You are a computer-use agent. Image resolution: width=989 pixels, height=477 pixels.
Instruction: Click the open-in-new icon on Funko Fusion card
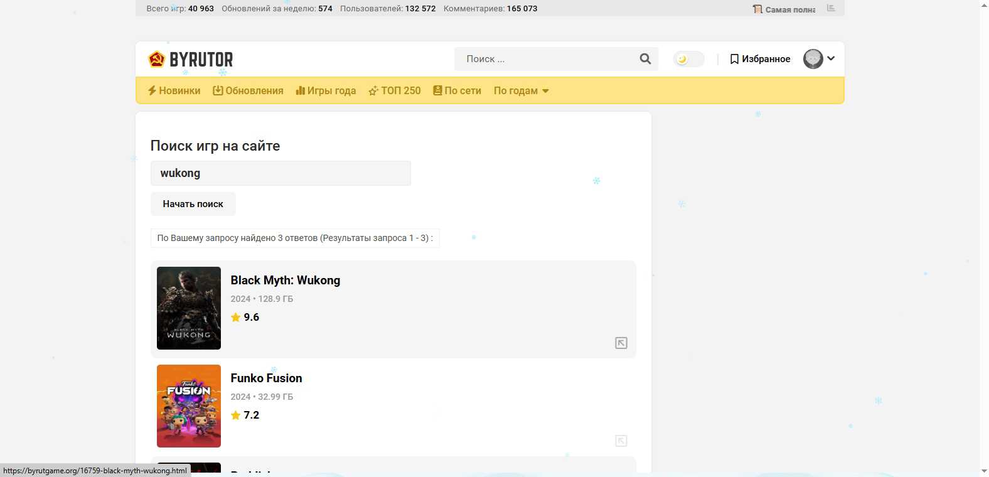click(621, 441)
